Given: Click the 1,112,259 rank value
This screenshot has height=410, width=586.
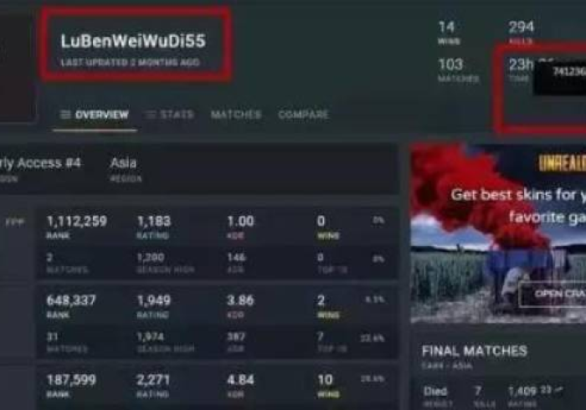Looking at the screenshot, I should [x=77, y=222].
